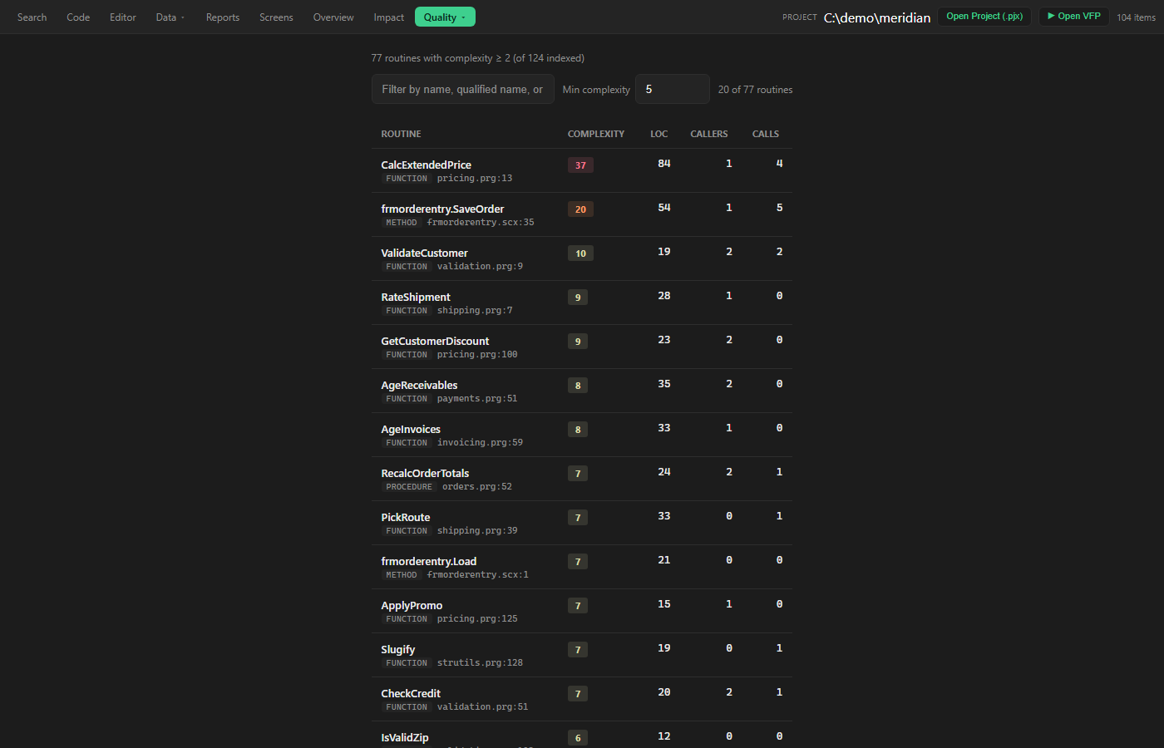Click the Open Project (.pjx) button
The height and width of the screenshot is (748, 1164).
point(984,16)
